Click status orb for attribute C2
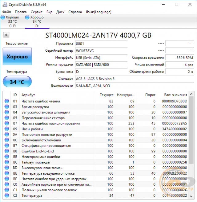197x202 pixels. point(7,196)
